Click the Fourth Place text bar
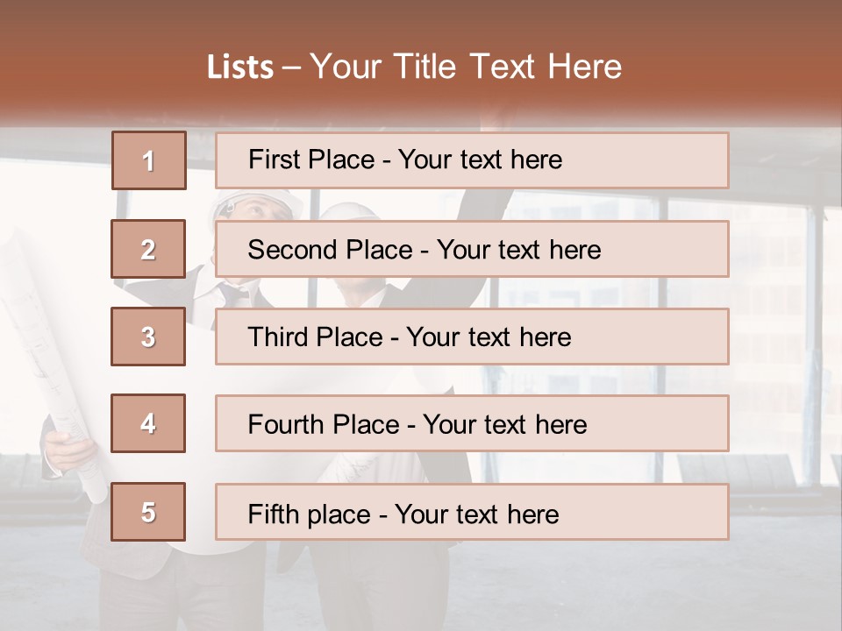Image resolution: width=842 pixels, height=631 pixels. click(x=472, y=423)
